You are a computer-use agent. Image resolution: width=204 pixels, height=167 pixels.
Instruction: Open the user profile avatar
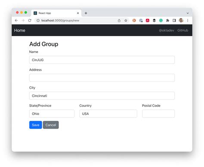click(181, 21)
